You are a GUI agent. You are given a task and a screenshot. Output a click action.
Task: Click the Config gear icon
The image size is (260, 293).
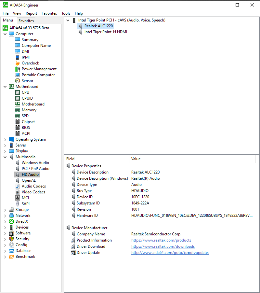pos(11,245)
